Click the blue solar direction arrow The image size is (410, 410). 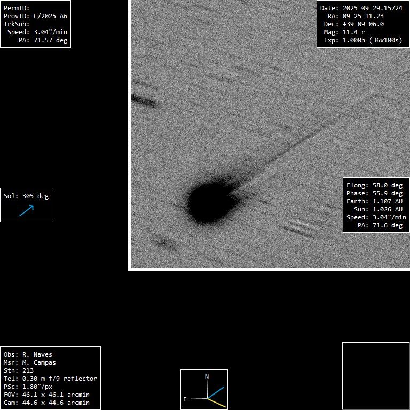26,210
